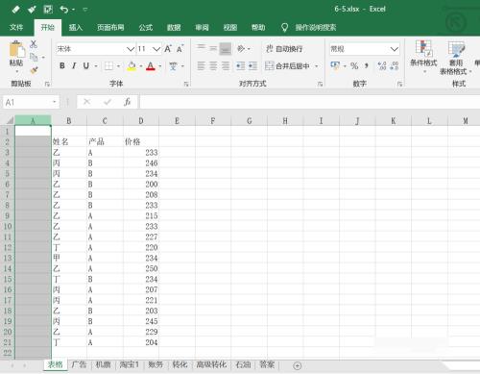Toggle Wrap Text (自动换行)

pyautogui.click(x=284, y=49)
